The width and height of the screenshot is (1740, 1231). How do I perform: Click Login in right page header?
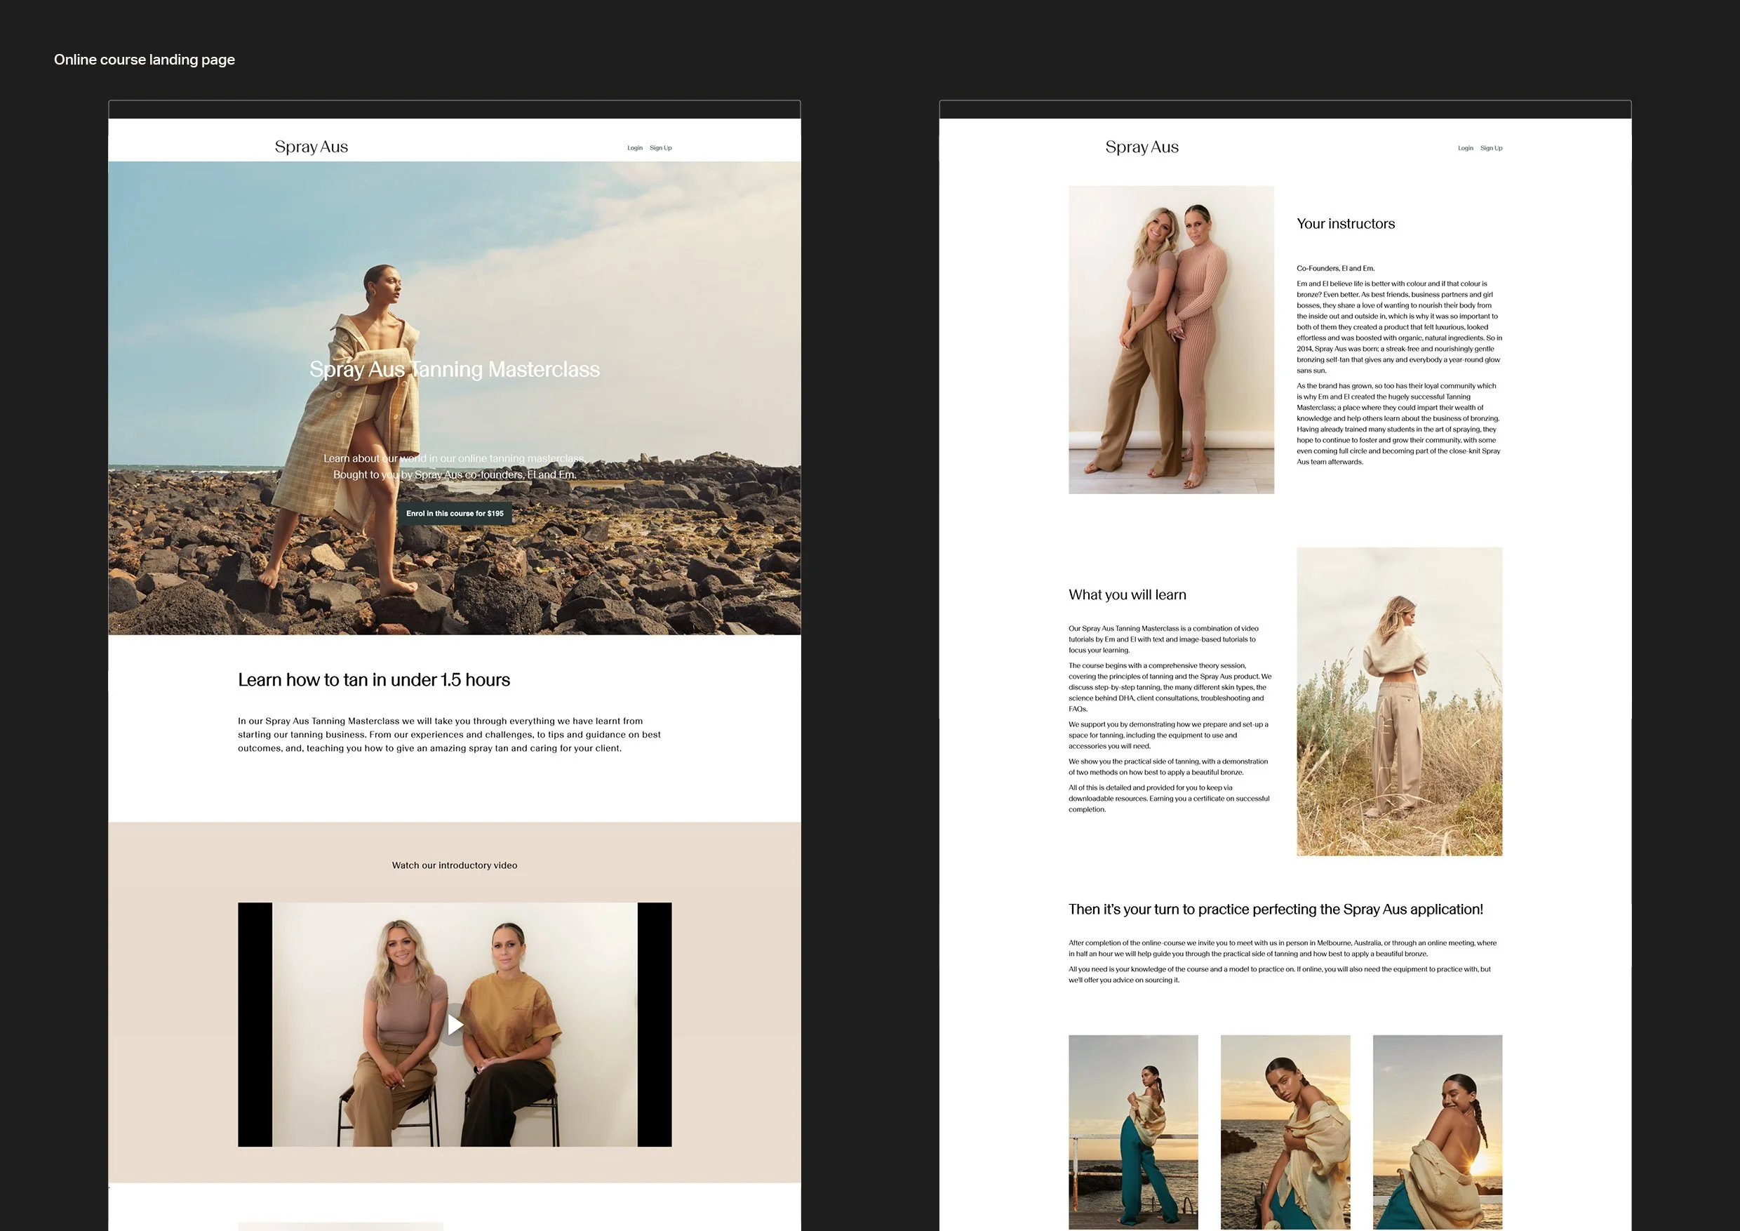[x=1465, y=148]
